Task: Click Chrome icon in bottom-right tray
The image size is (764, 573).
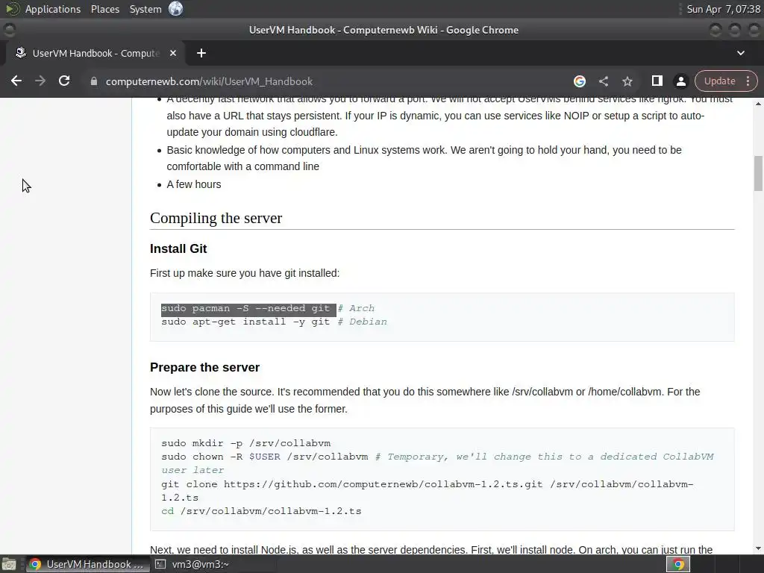Action: tap(677, 564)
